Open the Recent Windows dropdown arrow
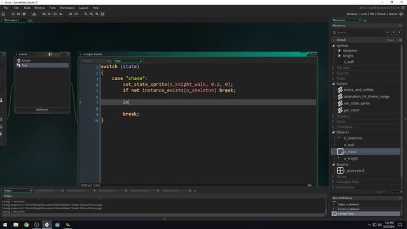This screenshot has width=407, height=229. point(400,198)
